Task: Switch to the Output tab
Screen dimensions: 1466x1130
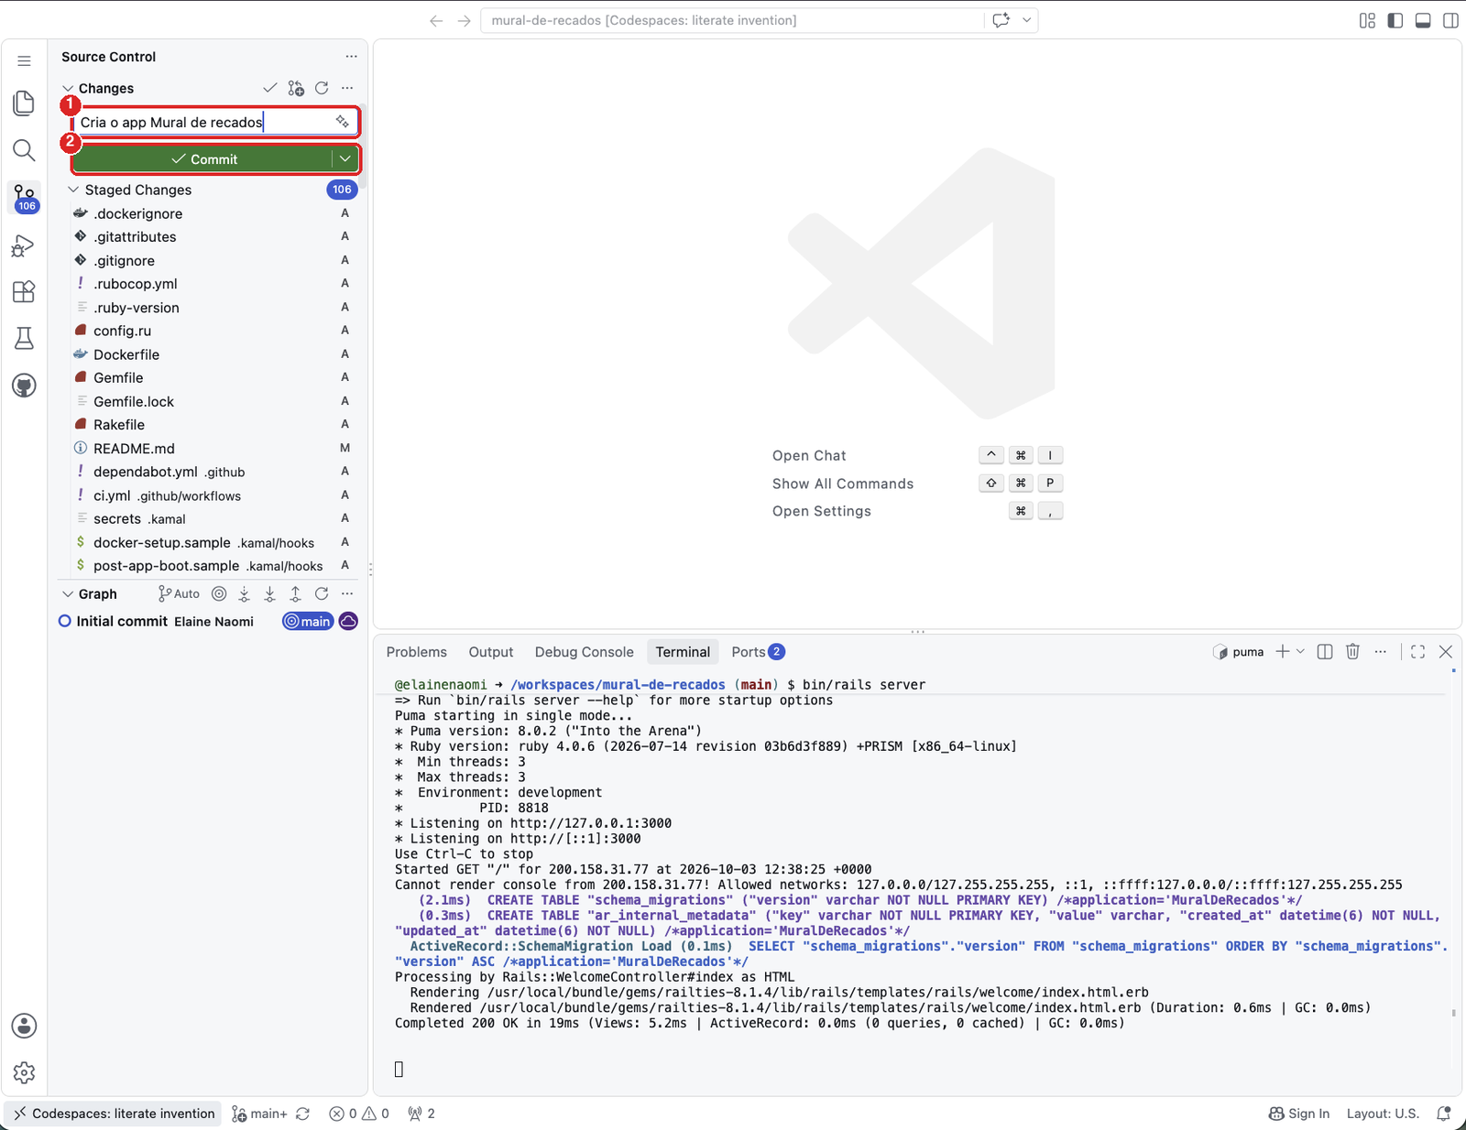Action: [491, 652]
